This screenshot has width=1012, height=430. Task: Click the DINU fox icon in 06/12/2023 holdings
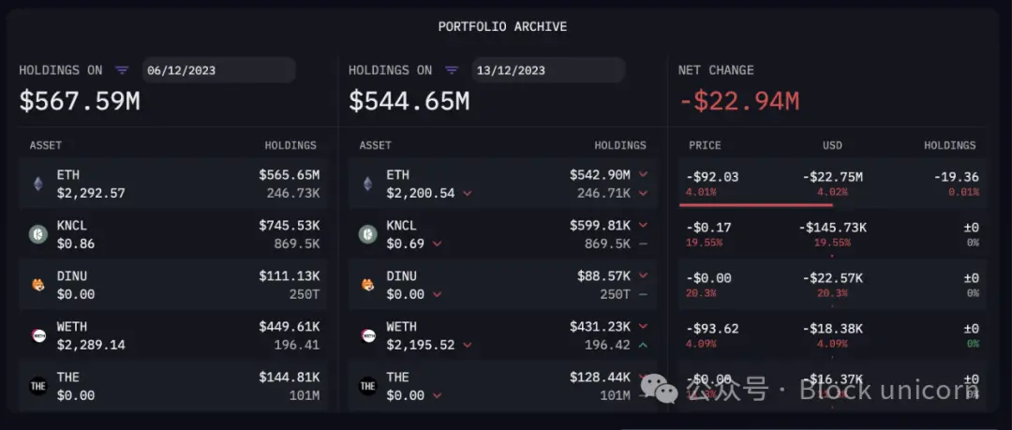point(38,285)
